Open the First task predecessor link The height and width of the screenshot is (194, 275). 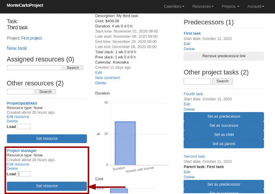(192, 33)
